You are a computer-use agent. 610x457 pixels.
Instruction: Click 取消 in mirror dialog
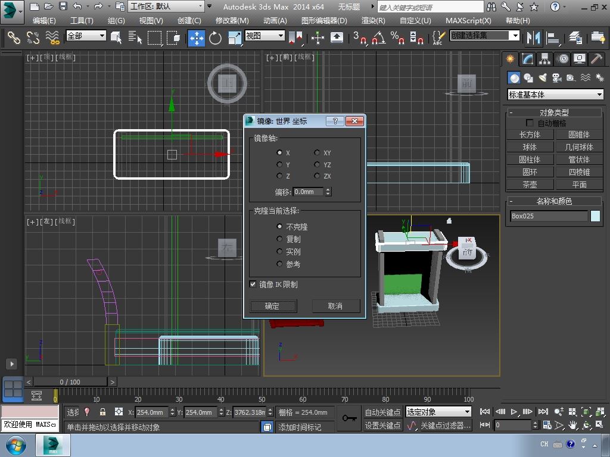point(335,306)
